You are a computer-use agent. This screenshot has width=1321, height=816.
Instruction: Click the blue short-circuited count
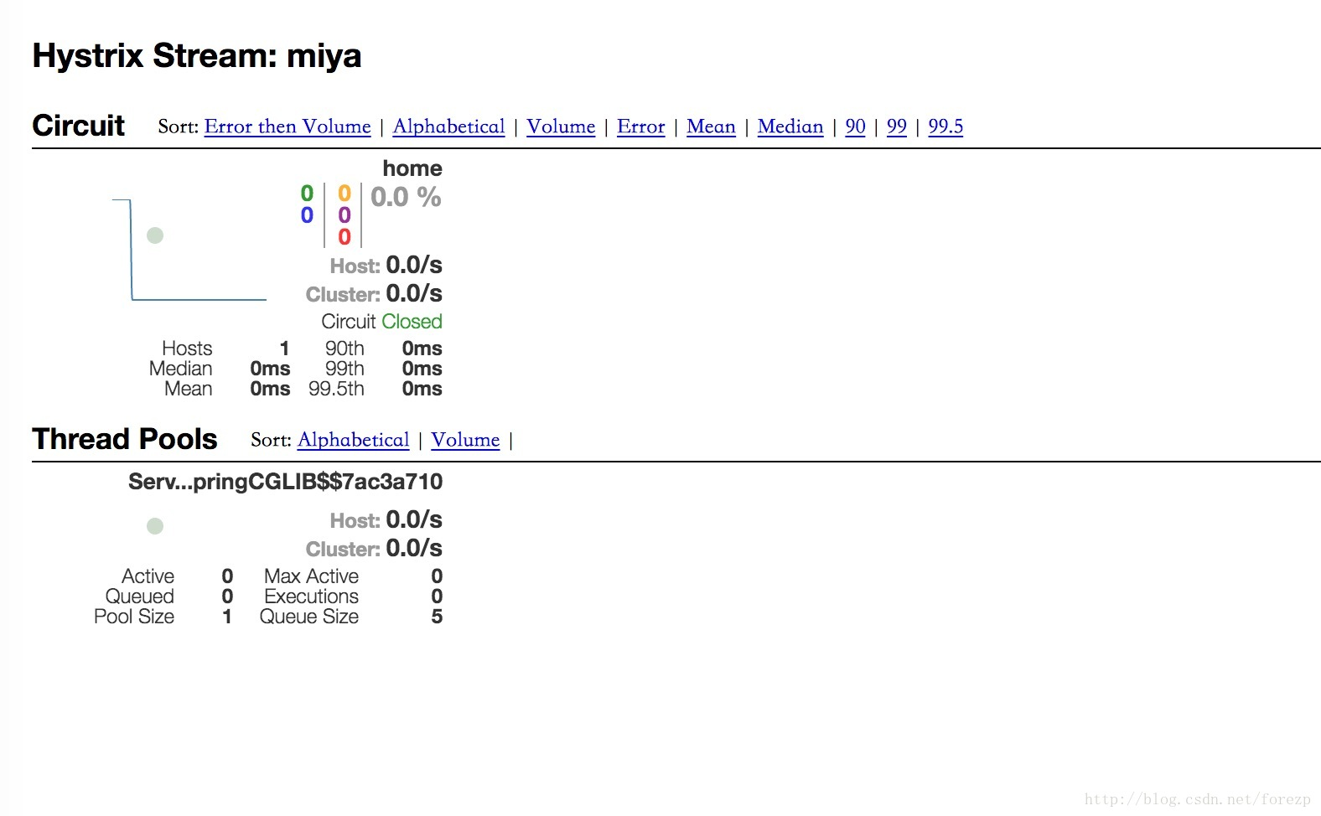307,215
